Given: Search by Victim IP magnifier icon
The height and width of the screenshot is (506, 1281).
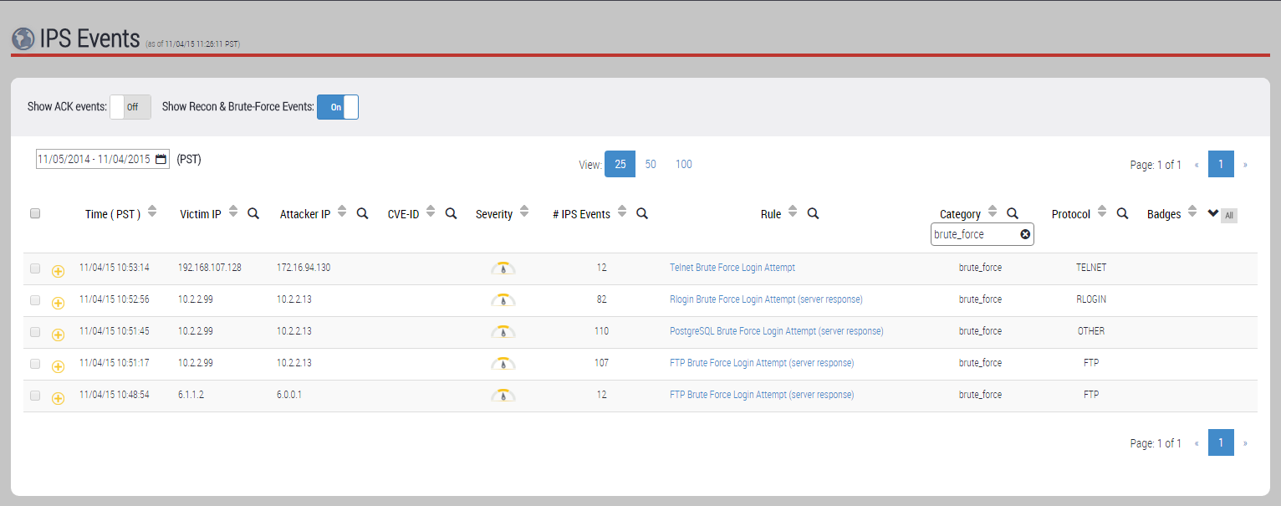Looking at the screenshot, I should 253,213.
